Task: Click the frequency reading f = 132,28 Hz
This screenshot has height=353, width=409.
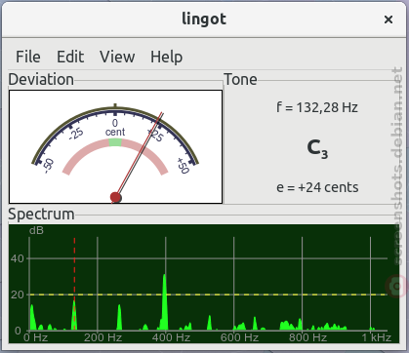Action: (x=317, y=107)
